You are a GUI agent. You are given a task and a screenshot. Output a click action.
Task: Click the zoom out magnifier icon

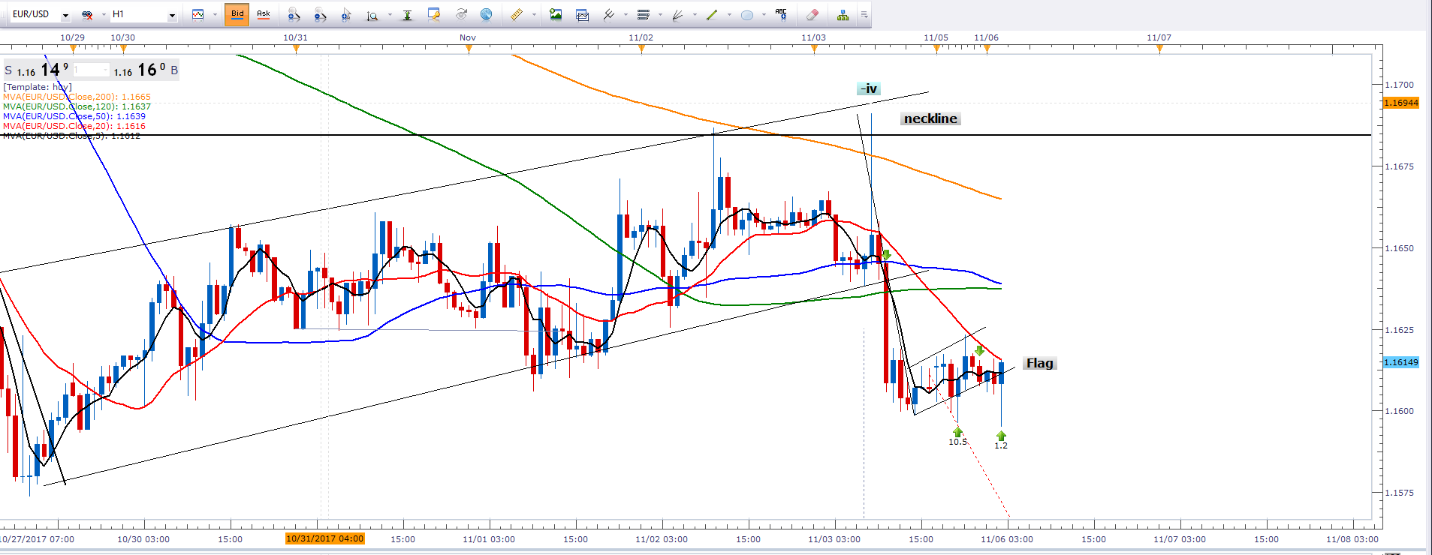[320, 14]
